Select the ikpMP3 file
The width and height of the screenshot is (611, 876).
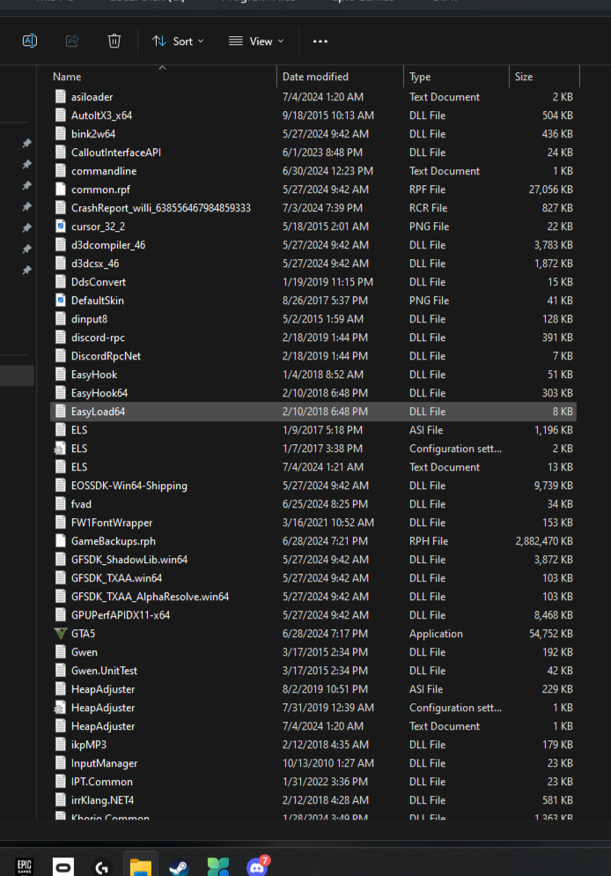313,745
